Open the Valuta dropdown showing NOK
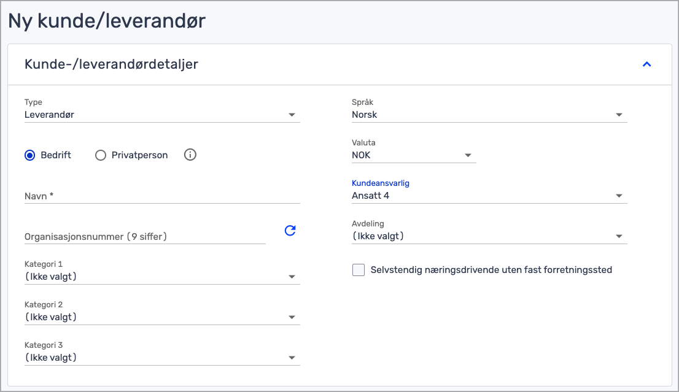Viewport: 679px width, 392px height. [x=413, y=155]
